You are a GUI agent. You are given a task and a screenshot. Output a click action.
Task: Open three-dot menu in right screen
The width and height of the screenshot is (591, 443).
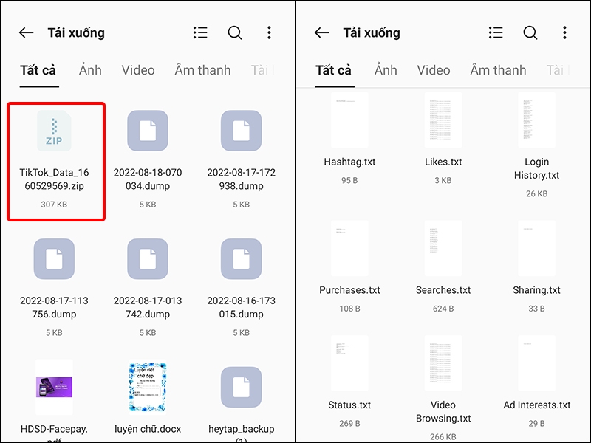(564, 32)
